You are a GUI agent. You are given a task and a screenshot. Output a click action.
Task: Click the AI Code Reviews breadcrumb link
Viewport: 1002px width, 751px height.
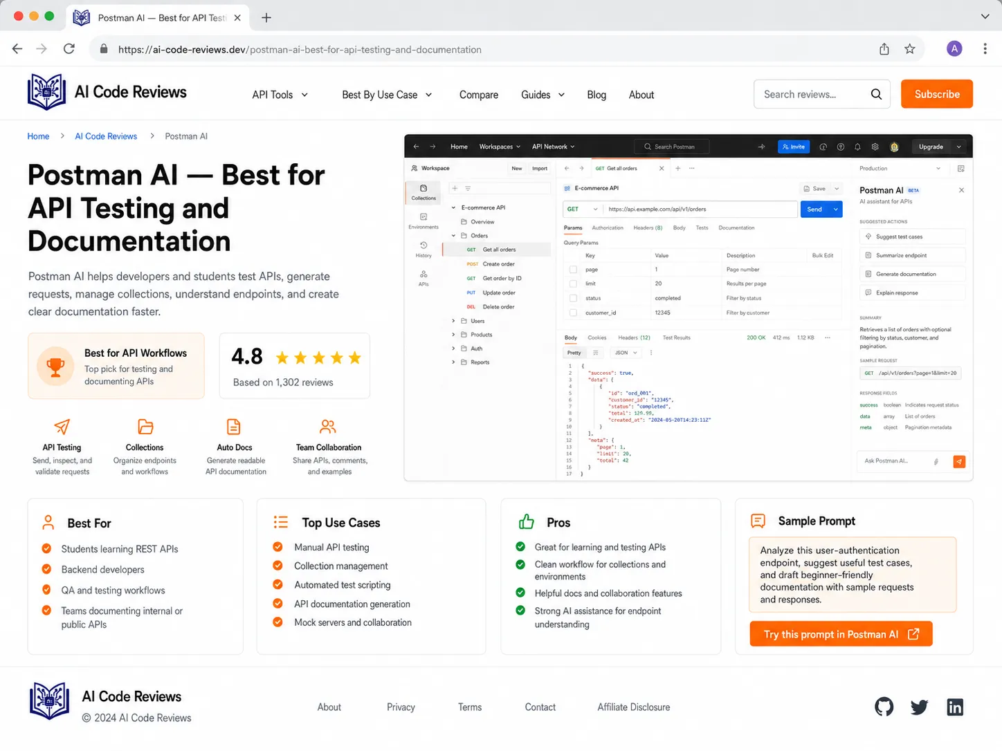[106, 136]
